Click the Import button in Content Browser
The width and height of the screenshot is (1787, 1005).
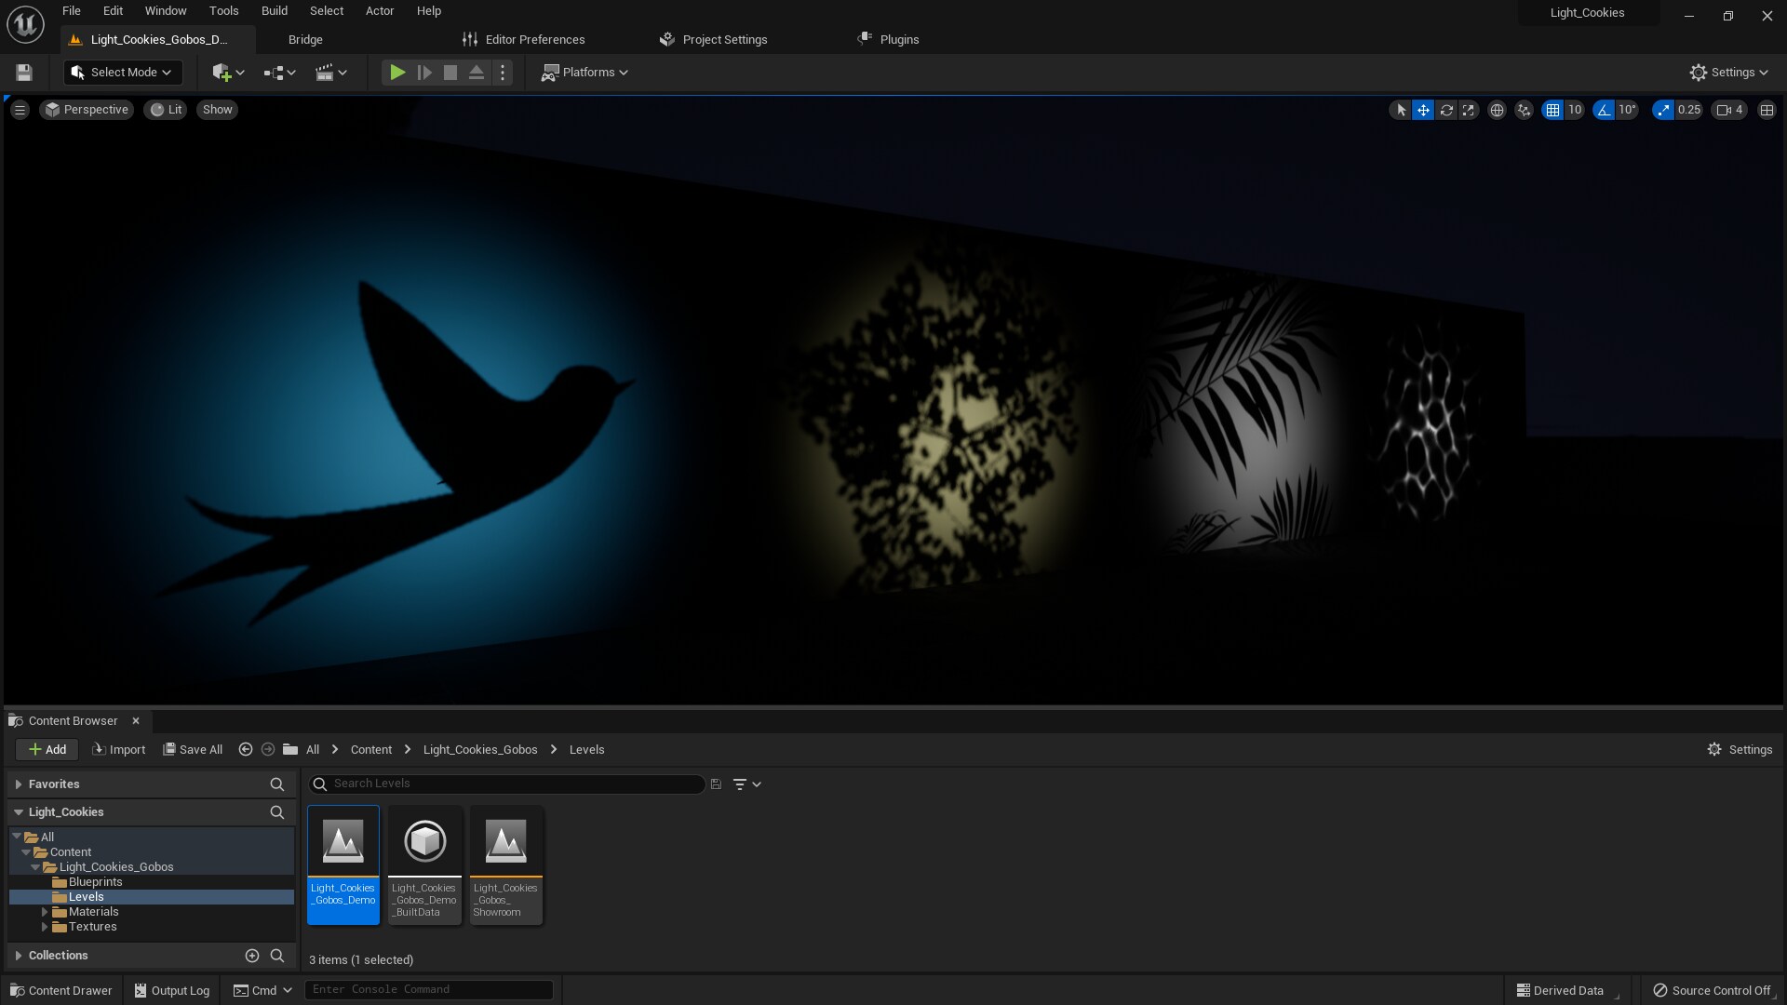click(x=118, y=750)
